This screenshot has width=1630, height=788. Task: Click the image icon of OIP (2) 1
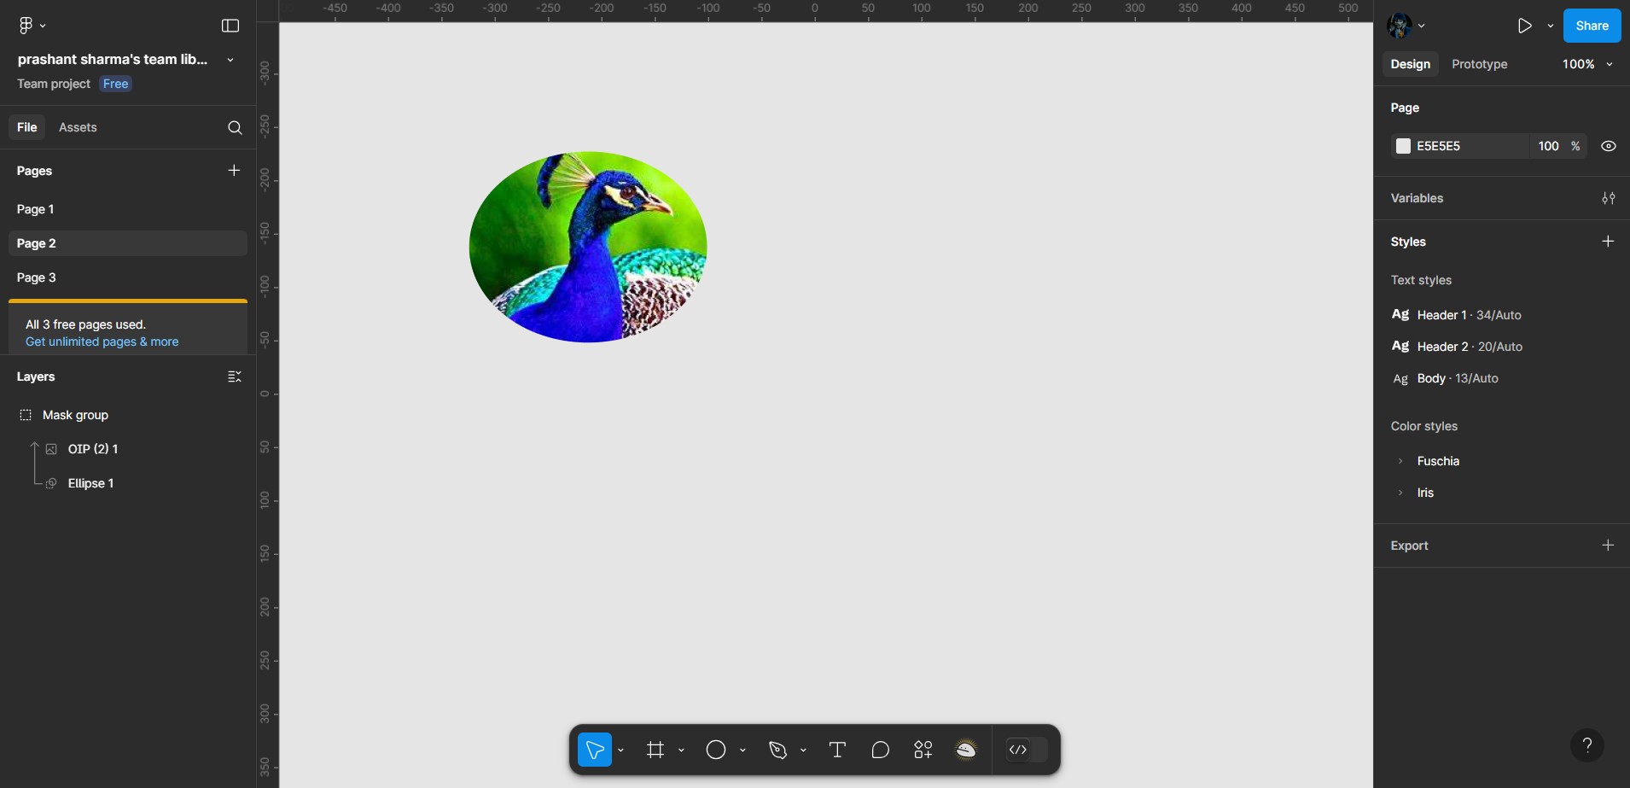[51, 449]
